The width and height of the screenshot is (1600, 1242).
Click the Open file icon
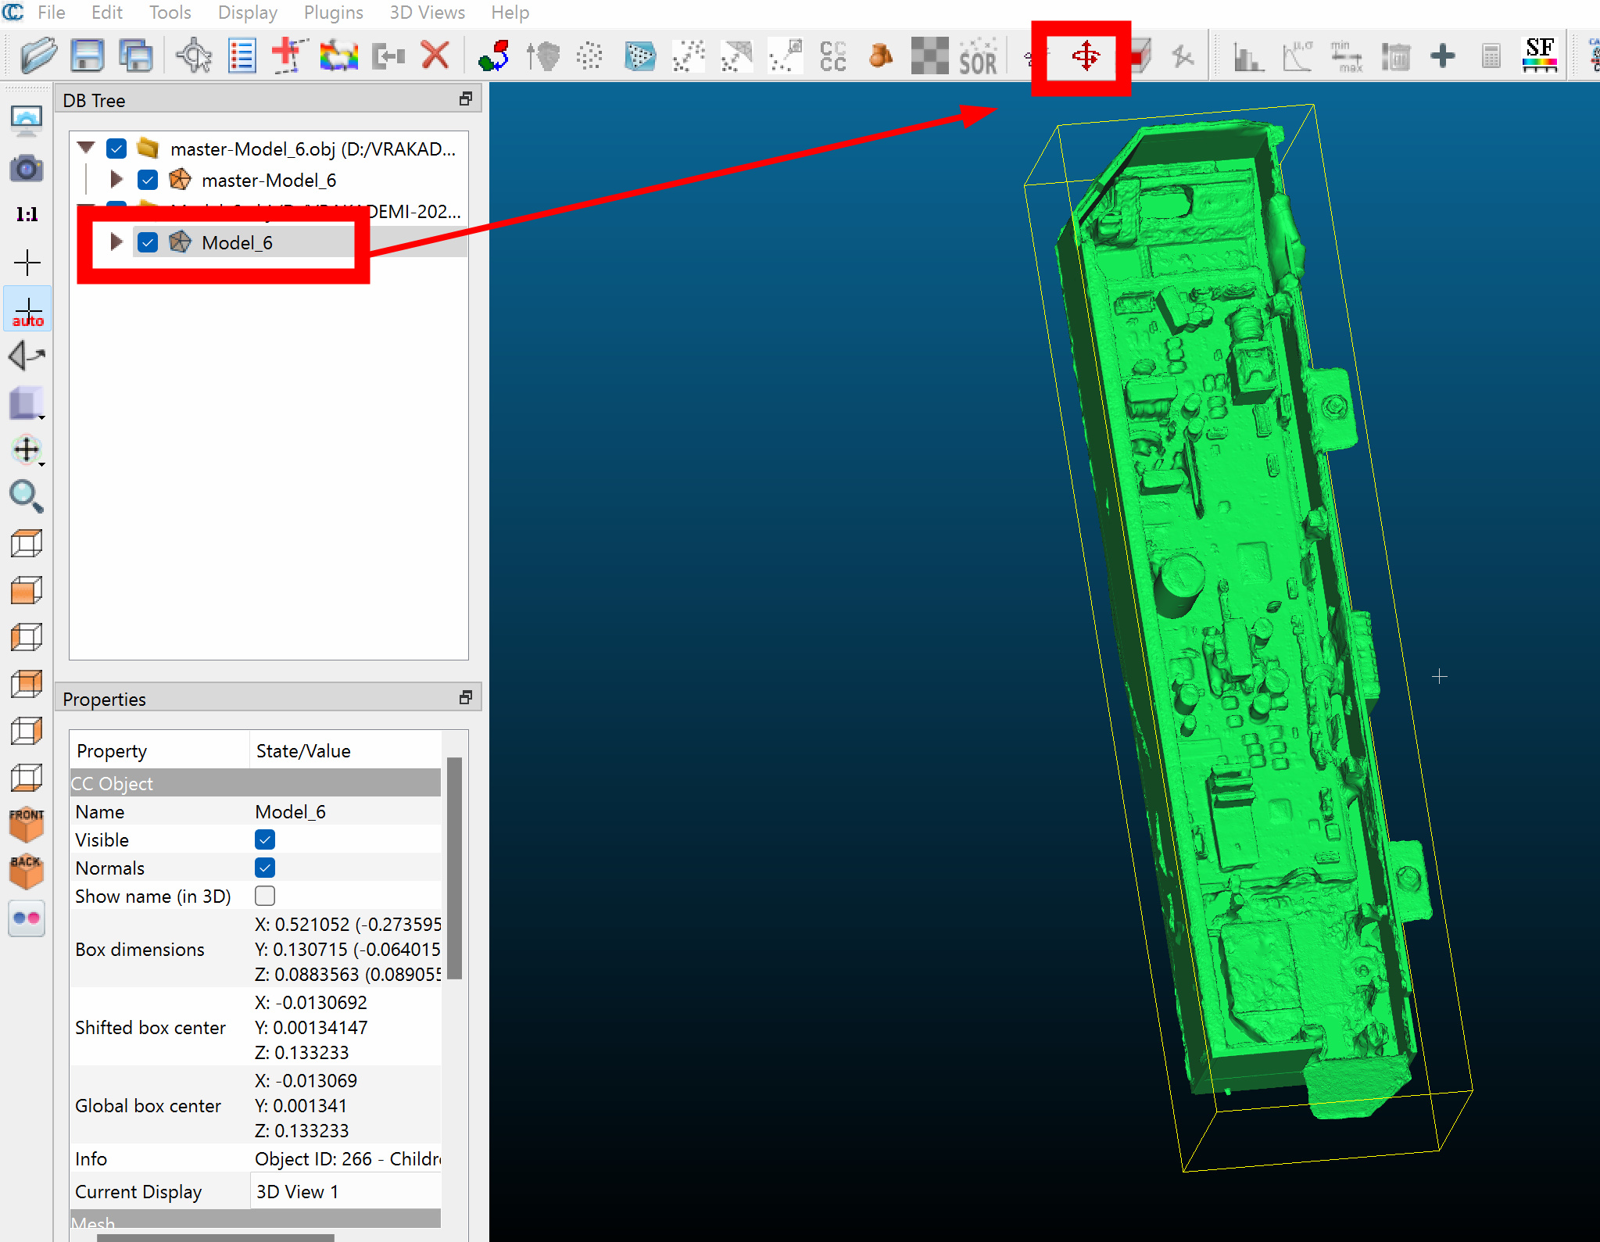(38, 55)
